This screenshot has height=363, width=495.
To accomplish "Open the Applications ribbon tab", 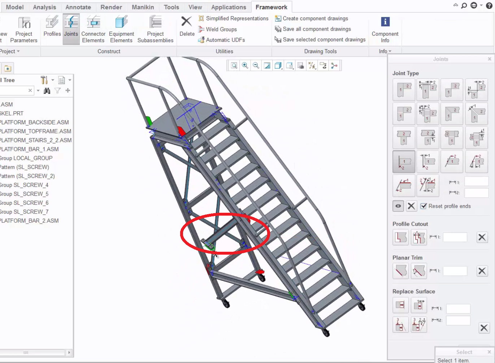I will (x=229, y=7).
